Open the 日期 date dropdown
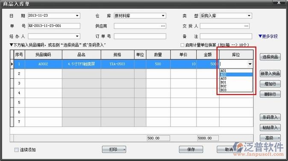This screenshot has height=161, width=288. 77,16
